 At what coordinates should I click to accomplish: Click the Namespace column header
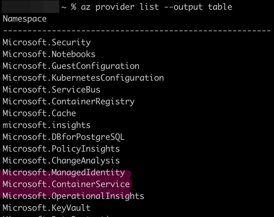(x=25, y=19)
